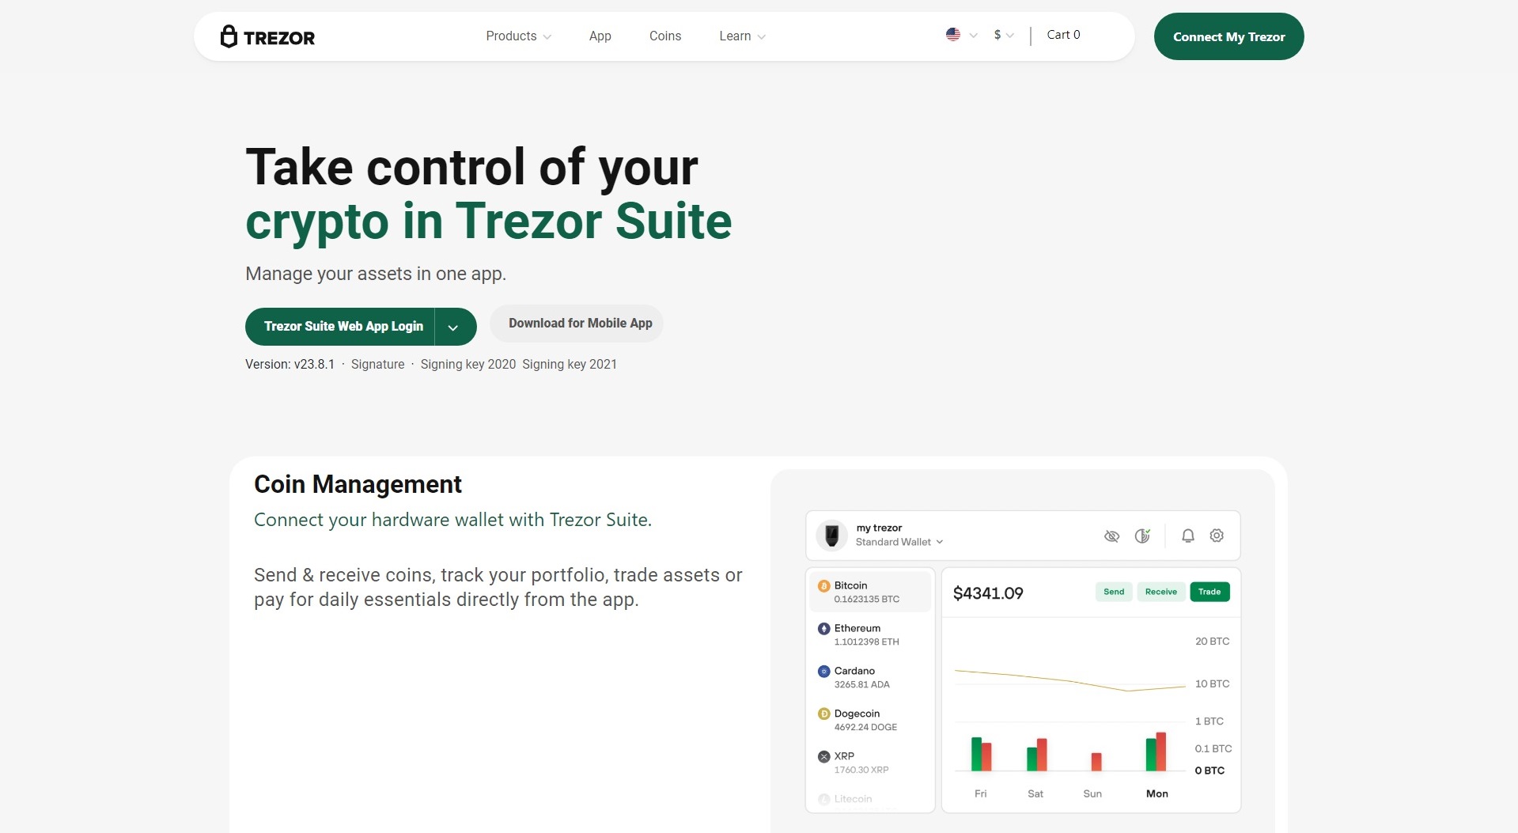The width and height of the screenshot is (1518, 833).
Task: Click the Dogecoin coin icon
Action: click(823, 714)
